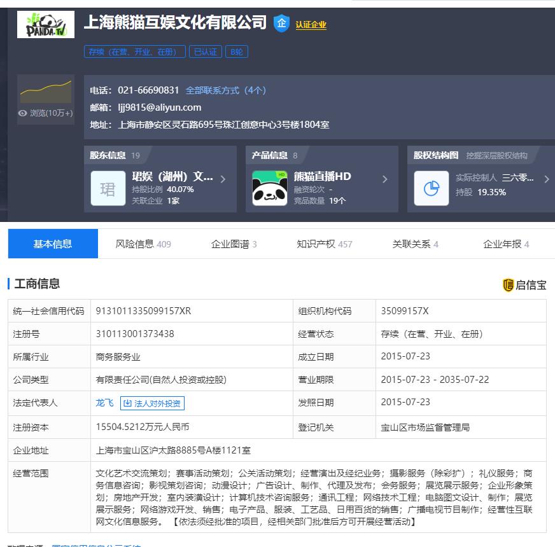This screenshot has width=555, height=547.
Task: Click business term 2015-07-23 - 2035-07-22
Action: [x=435, y=379]
